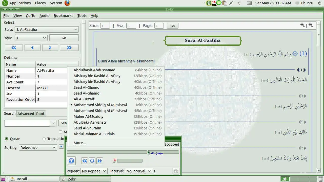
Task: Start audio playback with the play button
Action: (71, 161)
